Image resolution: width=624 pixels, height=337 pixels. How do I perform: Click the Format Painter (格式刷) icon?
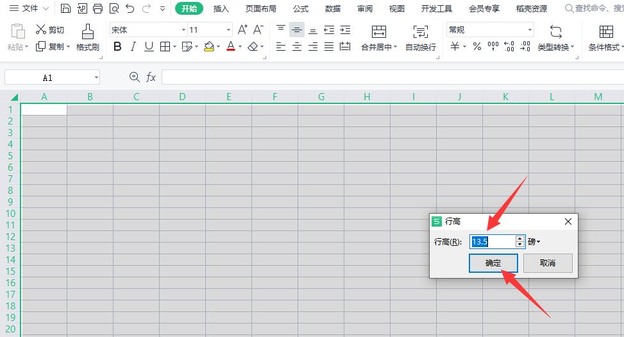88,37
